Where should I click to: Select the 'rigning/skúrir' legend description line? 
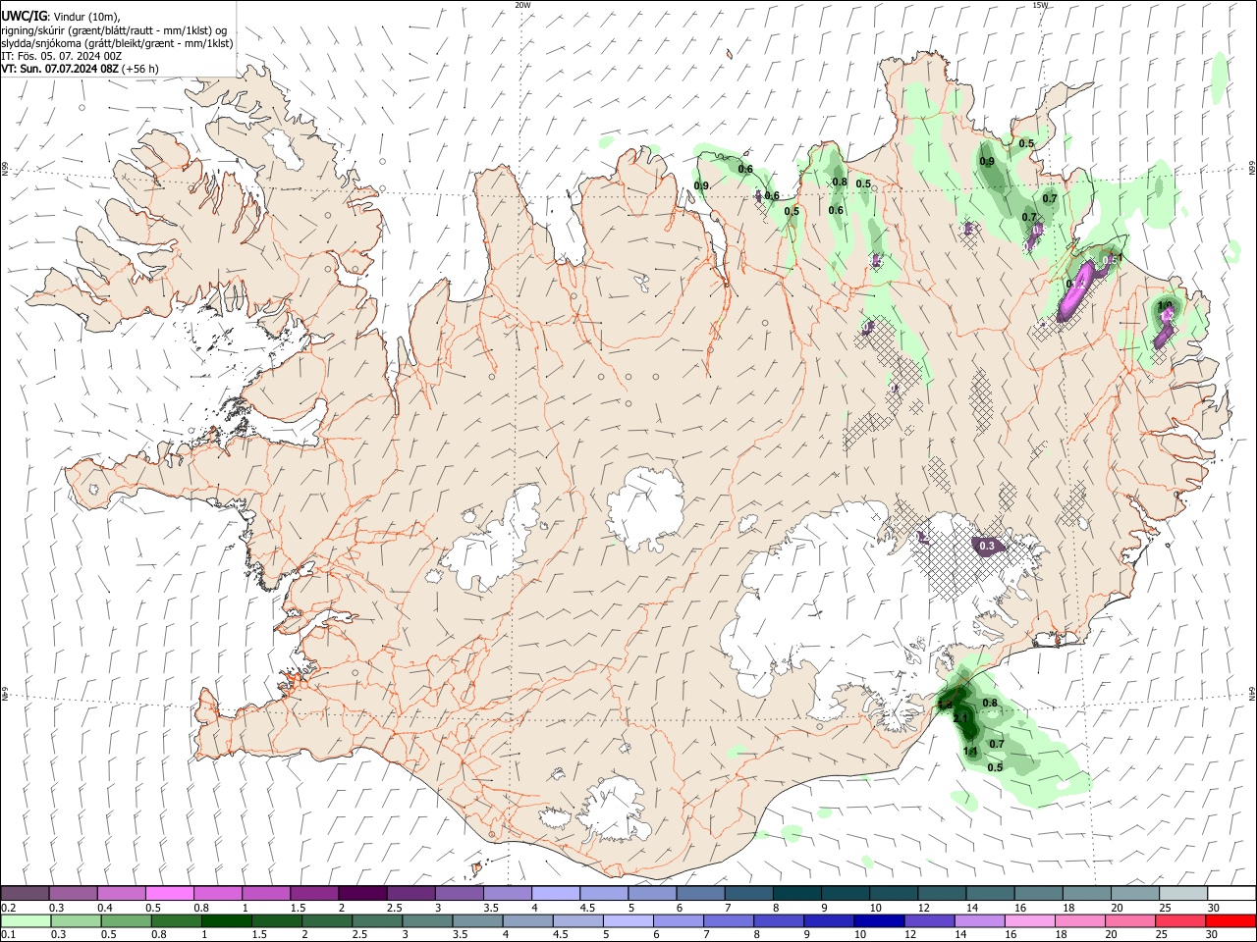(113, 30)
